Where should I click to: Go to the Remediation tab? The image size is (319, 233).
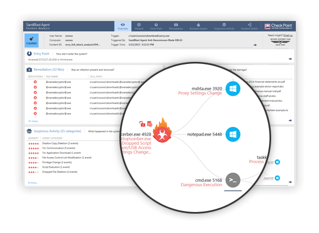point(176,26)
